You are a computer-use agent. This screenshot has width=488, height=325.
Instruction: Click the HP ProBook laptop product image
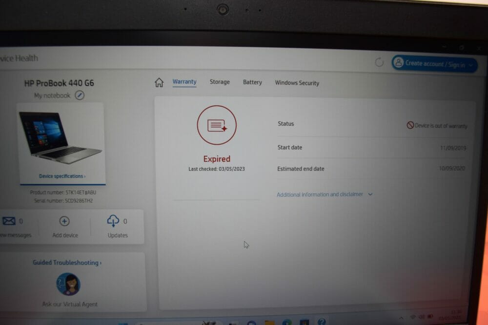coord(60,137)
